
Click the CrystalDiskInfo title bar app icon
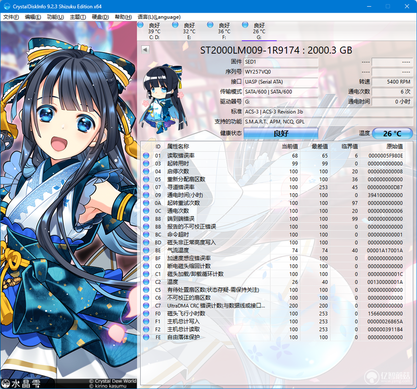pos(7,6)
